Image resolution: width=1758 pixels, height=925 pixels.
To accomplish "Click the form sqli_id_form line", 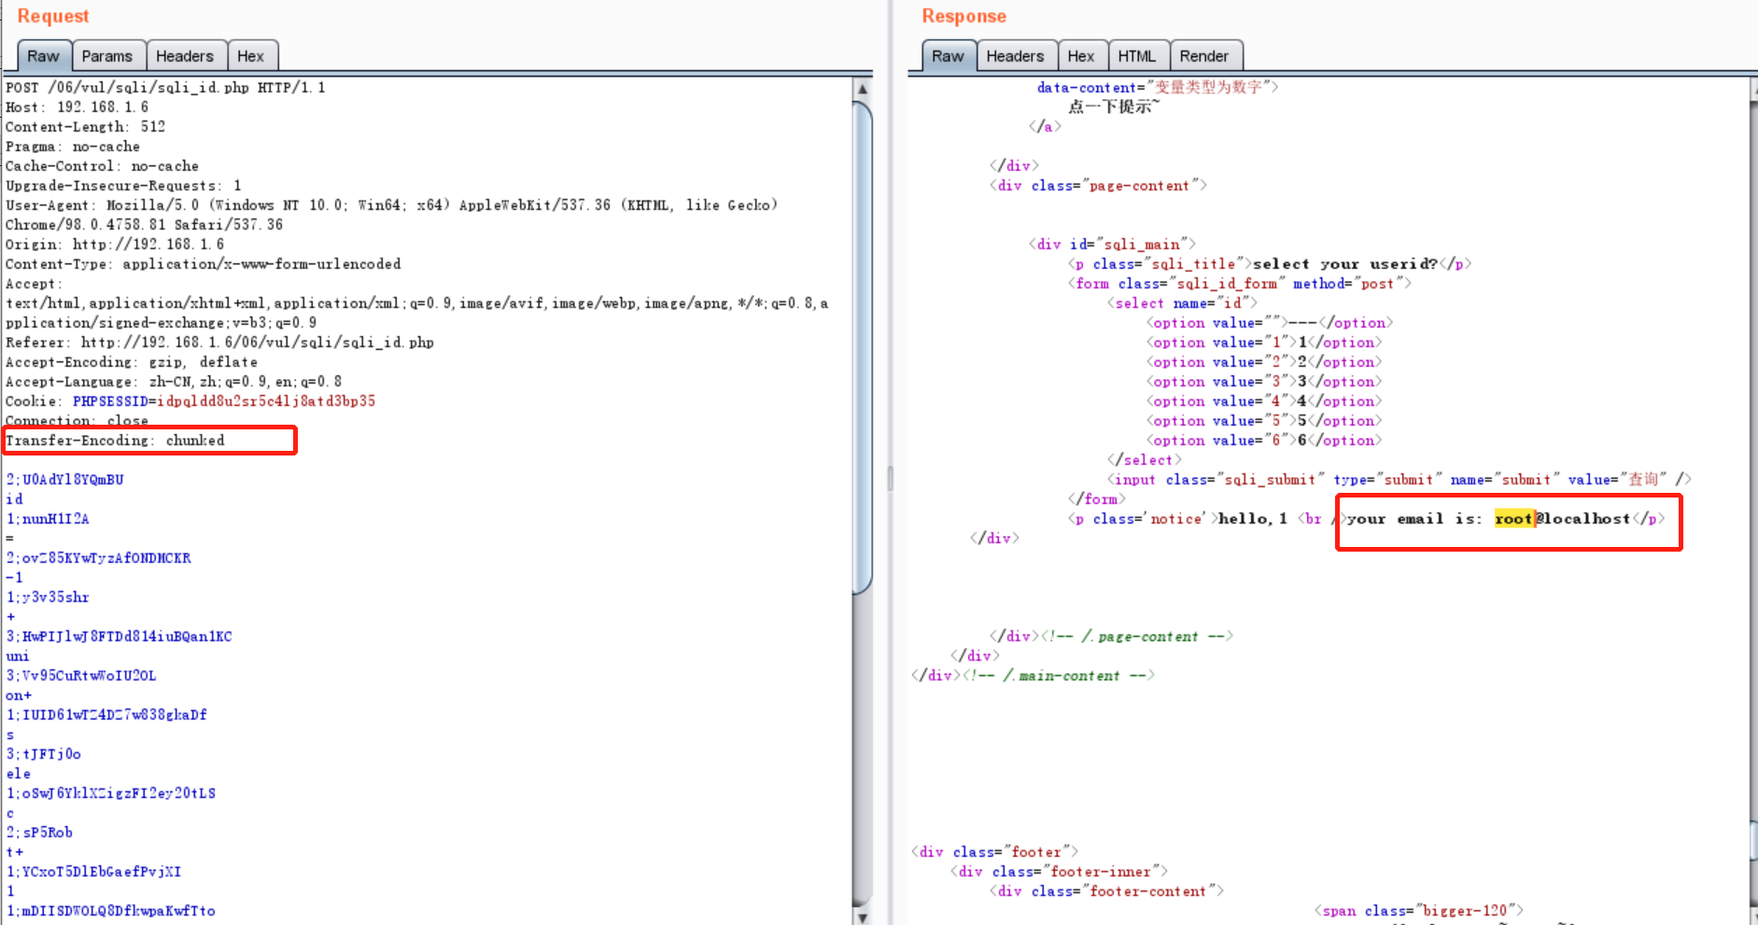I will (x=1240, y=284).
